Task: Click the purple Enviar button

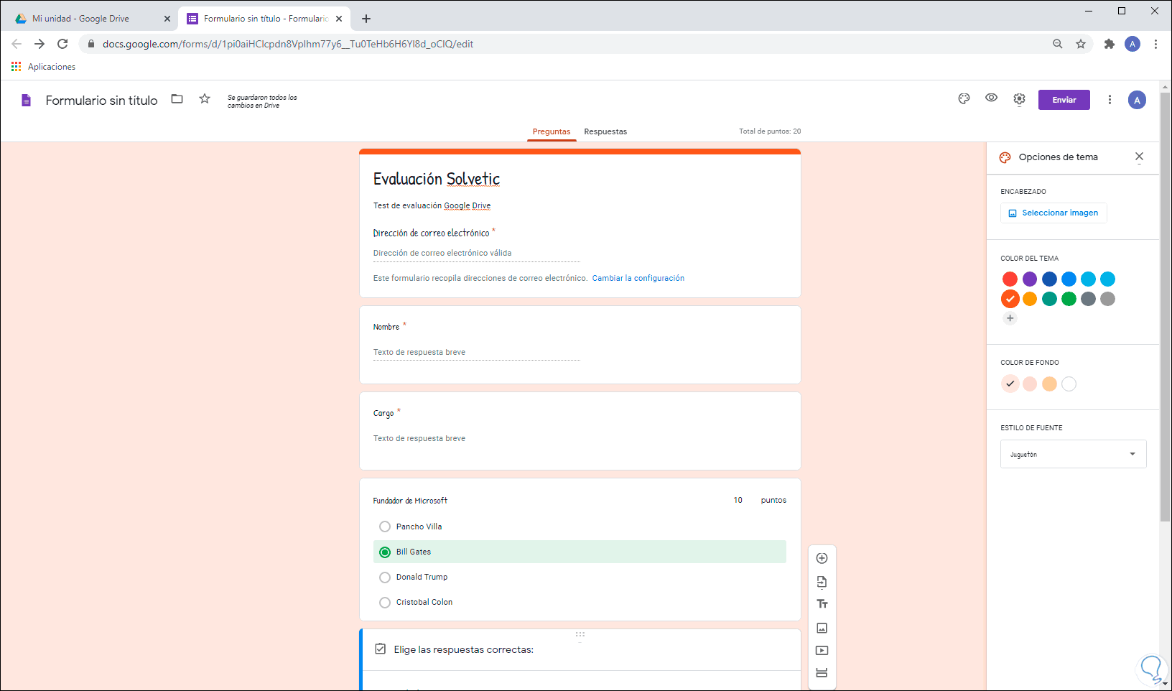Action: [x=1064, y=100]
